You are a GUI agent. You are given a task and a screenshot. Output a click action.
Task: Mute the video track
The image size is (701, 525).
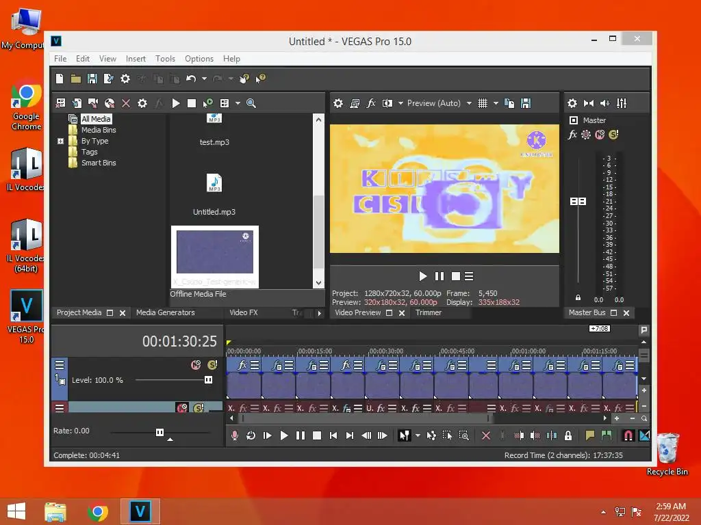coord(196,365)
